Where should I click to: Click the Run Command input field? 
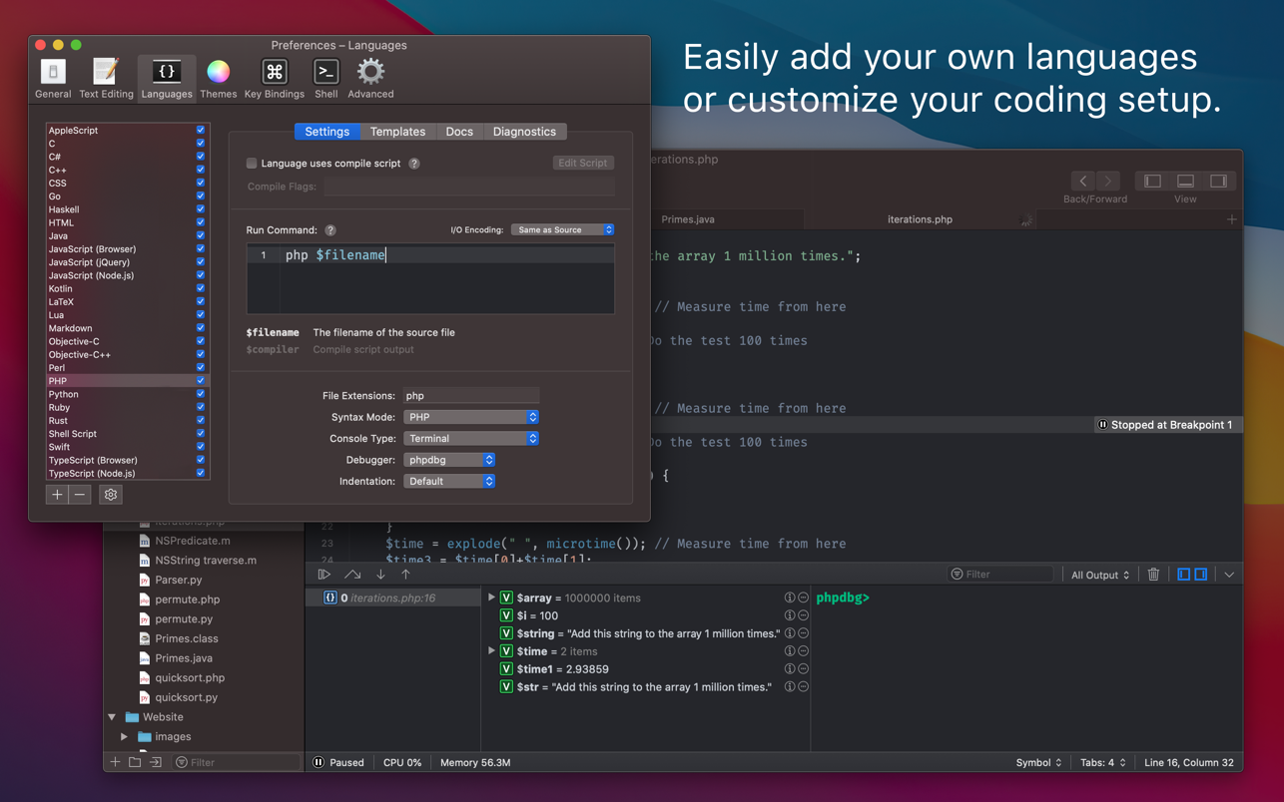click(x=429, y=255)
